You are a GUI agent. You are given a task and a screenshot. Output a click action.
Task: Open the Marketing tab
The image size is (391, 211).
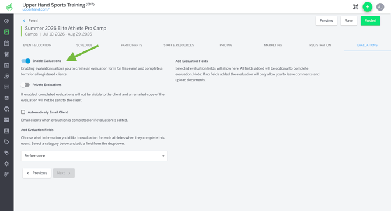pos(273,45)
